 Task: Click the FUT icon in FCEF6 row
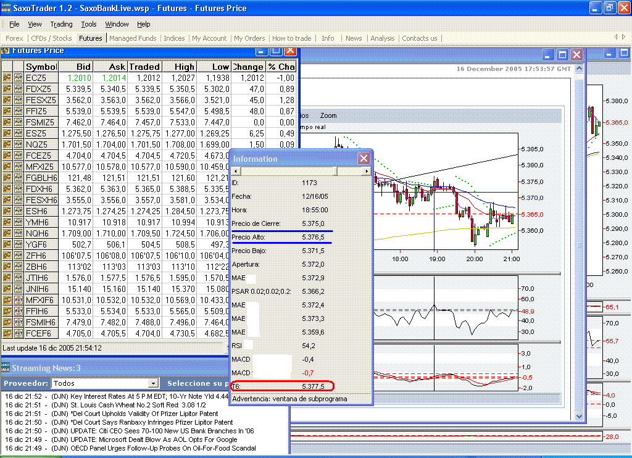click(x=18, y=333)
